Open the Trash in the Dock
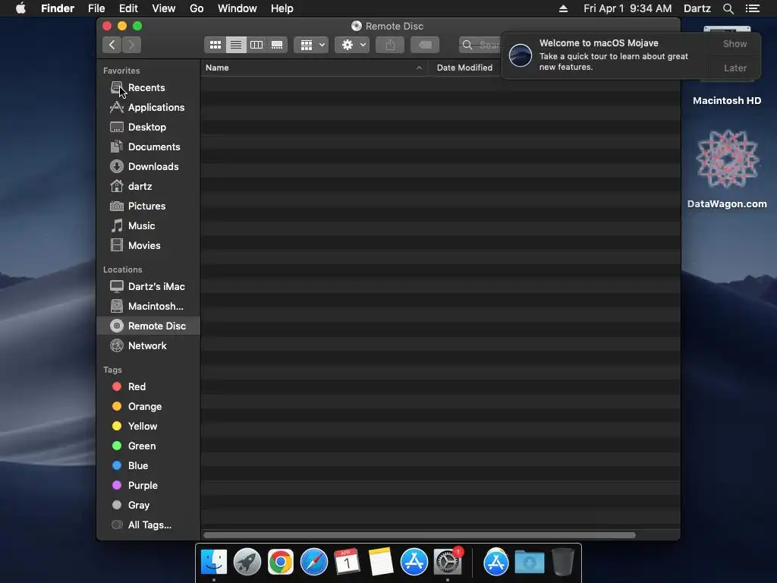777x583 pixels. [562, 563]
